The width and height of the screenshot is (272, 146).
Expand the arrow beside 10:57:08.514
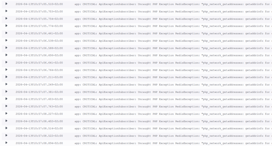pyautogui.click(x=6, y=128)
